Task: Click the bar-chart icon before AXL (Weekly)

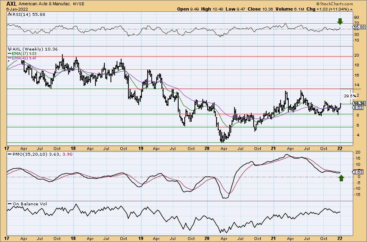Action: tap(9, 49)
